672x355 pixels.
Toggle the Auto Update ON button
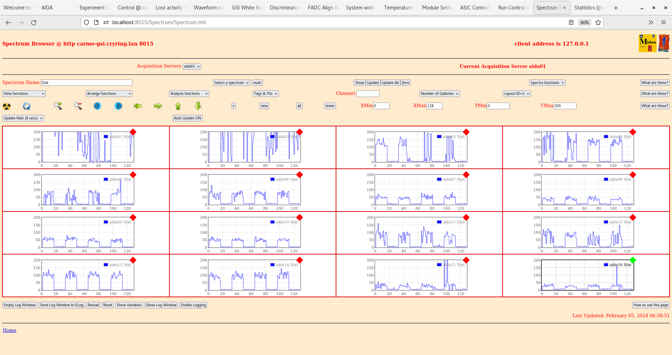[x=187, y=118]
